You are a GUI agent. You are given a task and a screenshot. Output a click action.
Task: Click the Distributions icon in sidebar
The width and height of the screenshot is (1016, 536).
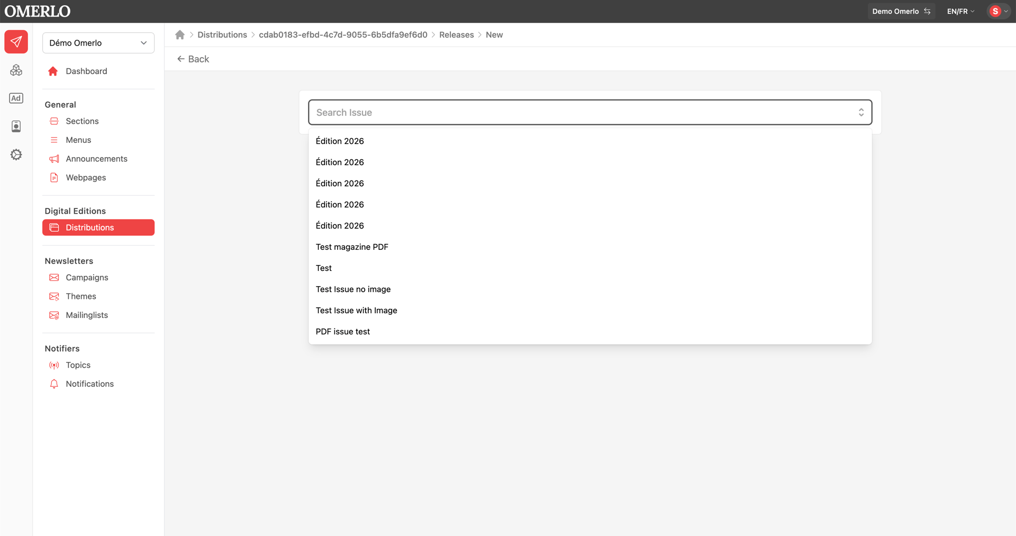click(54, 228)
